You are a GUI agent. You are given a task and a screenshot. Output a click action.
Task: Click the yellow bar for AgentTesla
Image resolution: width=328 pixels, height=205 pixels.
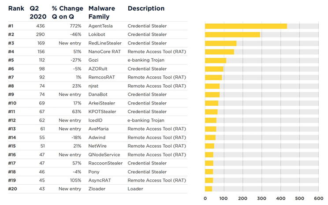pos(246,26)
